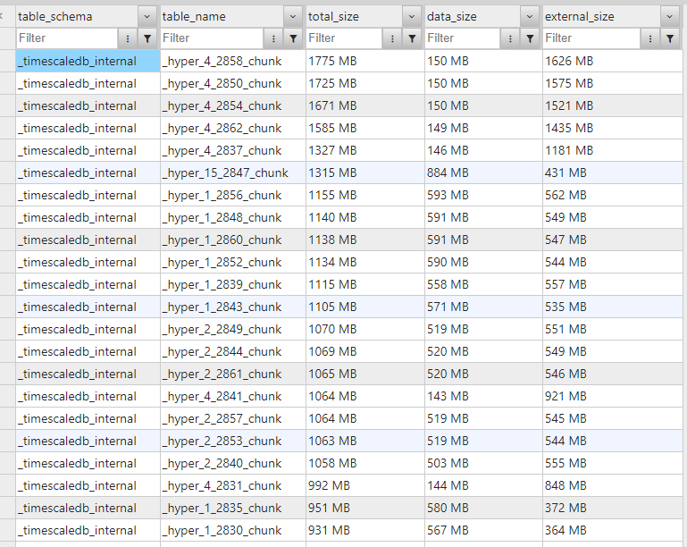
Task: Select cell _hyper_2_2861_chunk
Action: [233, 374]
